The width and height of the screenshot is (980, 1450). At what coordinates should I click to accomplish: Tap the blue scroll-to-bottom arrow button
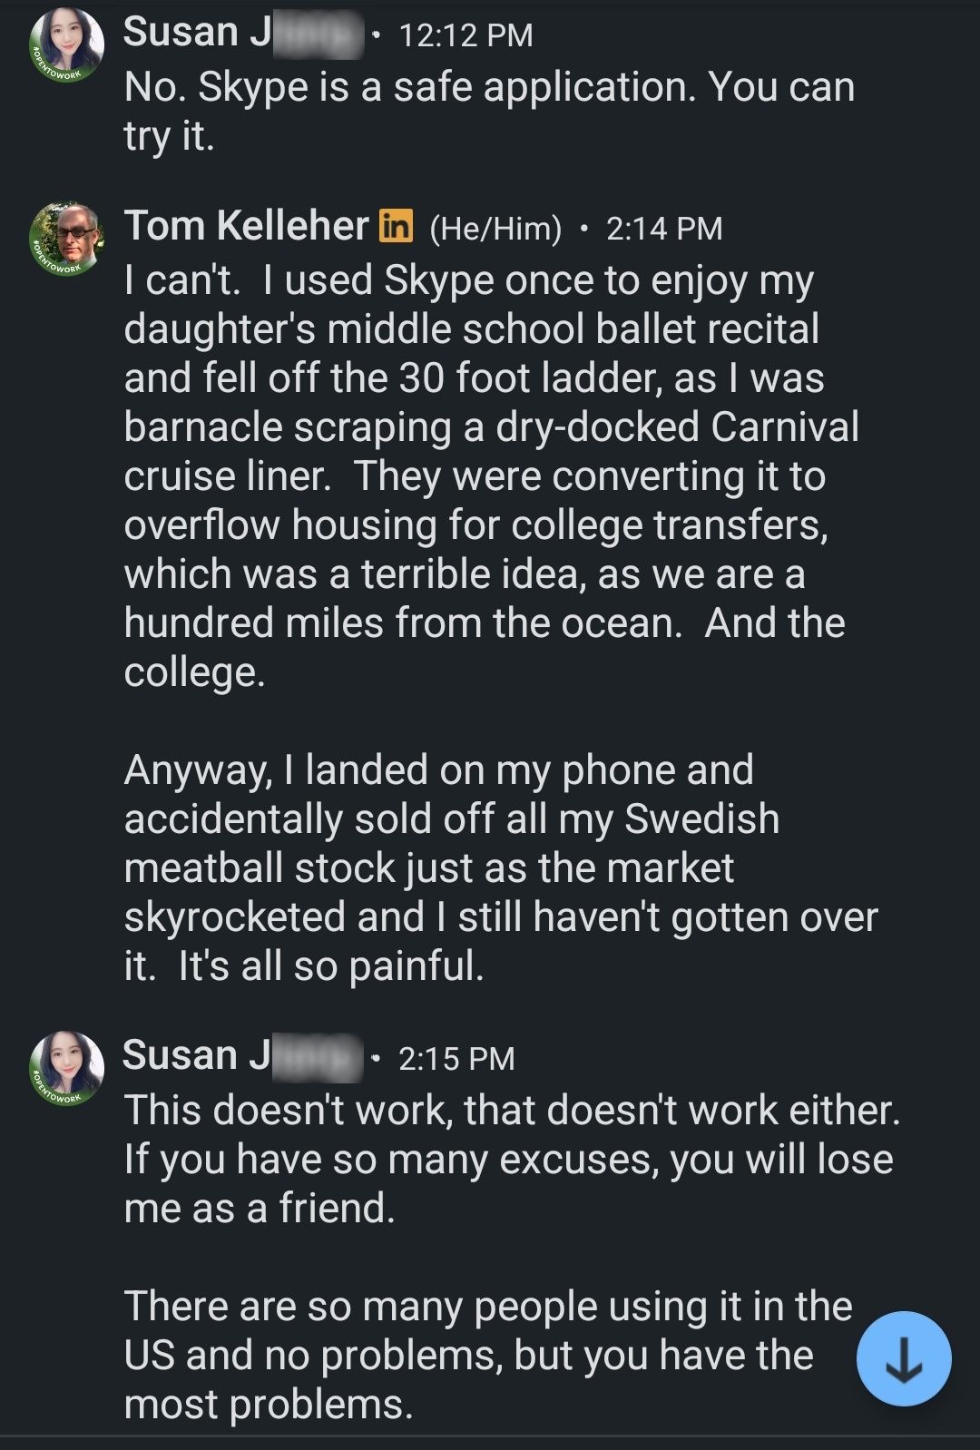pyautogui.click(x=904, y=1358)
